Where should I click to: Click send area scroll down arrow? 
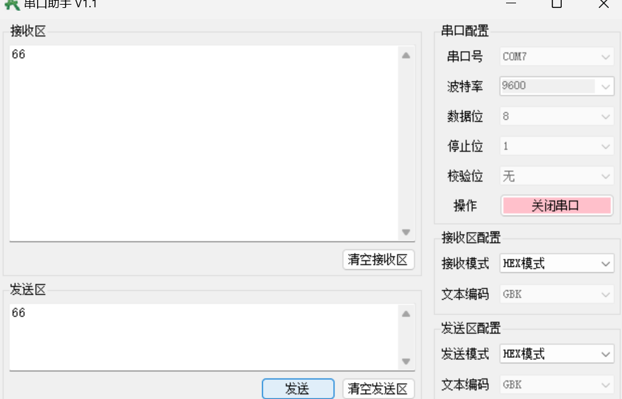(x=406, y=361)
